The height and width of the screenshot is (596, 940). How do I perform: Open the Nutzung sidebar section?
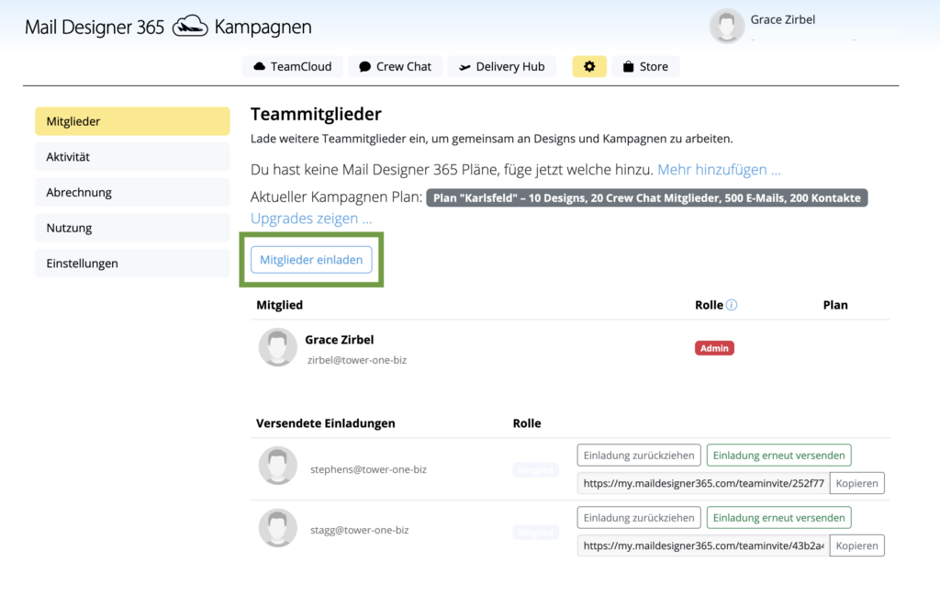click(x=132, y=228)
